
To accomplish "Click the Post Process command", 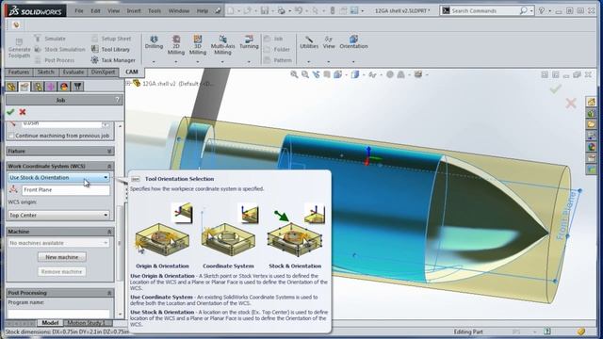I will (55, 60).
